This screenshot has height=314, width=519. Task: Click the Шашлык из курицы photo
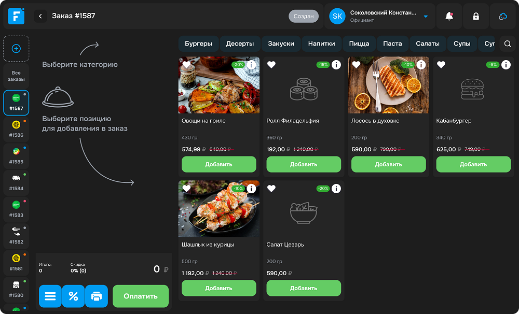218,208
